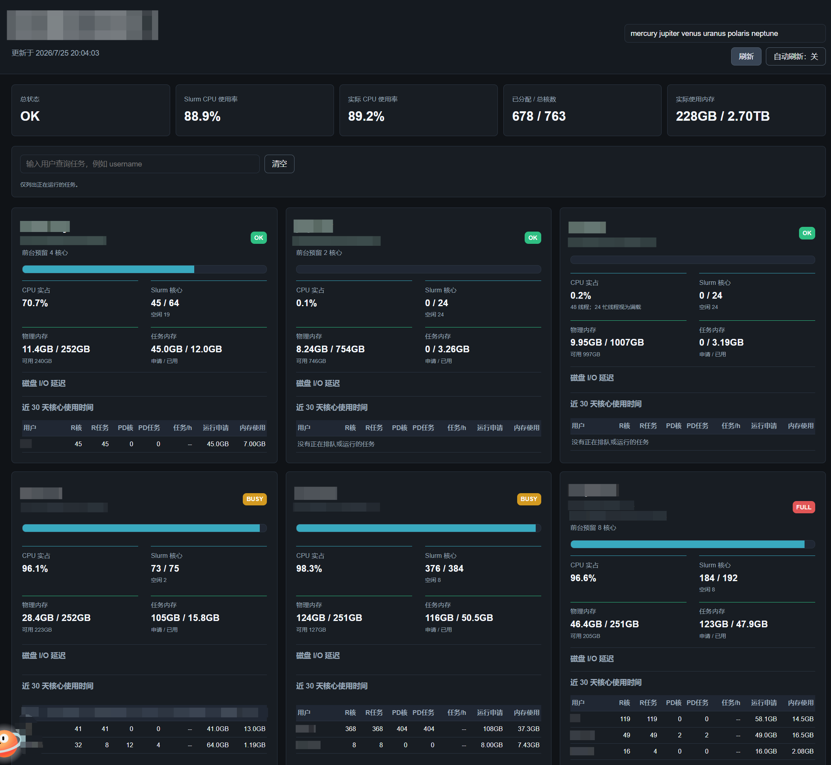Click the 11.4GB / 252GB physical memory value
Viewport: 831px width, 765px height.
coord(56,349)
